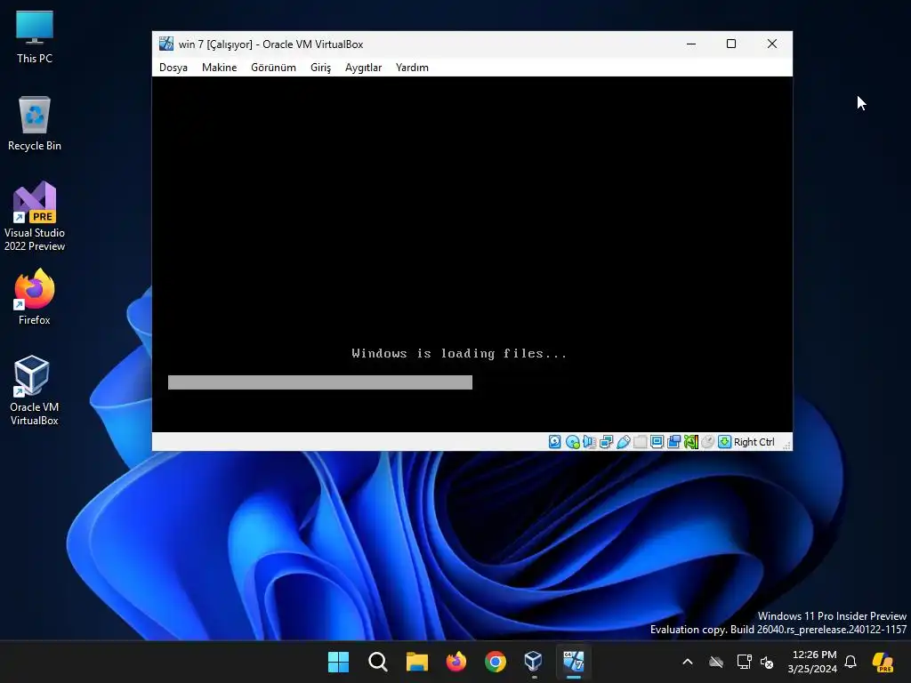Screen dimensions: 911x683
Task: Open the Yardım menu
Action: (x=412, y=68)
